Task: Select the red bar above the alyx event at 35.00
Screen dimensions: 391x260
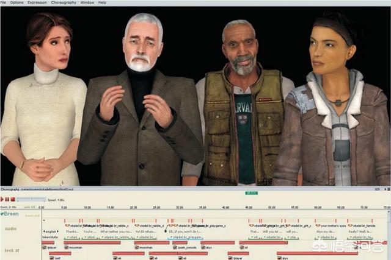Action: [217, 242]
